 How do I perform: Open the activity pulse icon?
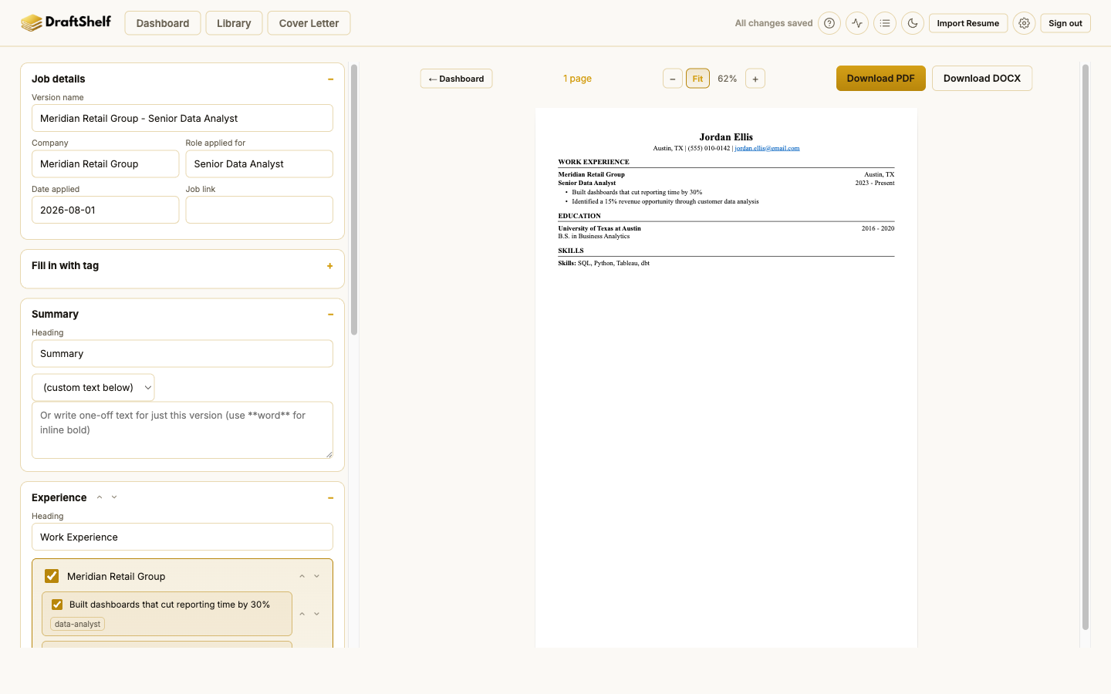pyautogui.click(x=857, y=23)
